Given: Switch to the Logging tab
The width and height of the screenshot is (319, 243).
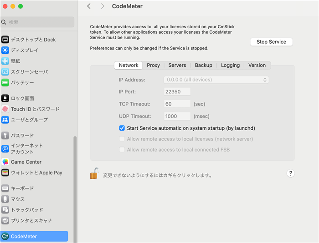Looking at the screenshot, I should [230, 65].
